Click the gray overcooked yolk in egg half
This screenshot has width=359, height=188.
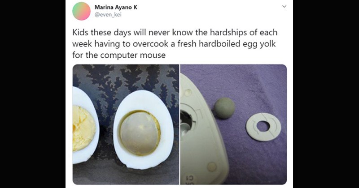139,133
